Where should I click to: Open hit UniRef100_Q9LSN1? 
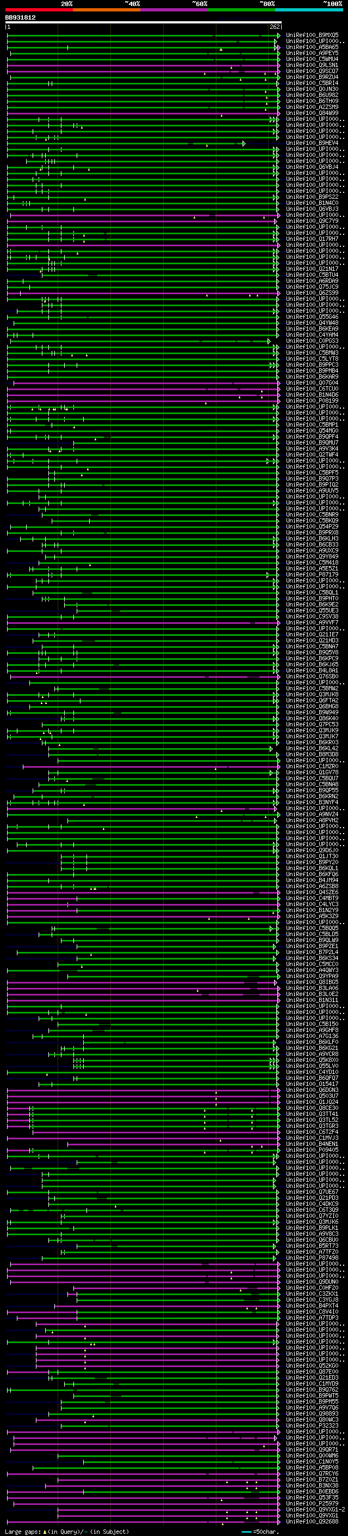tap(312, 65)
